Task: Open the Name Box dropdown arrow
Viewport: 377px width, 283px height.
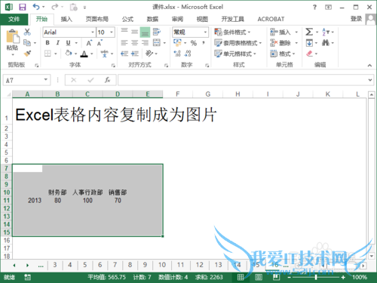Action: pyautogui.click(x=46, y=80)
